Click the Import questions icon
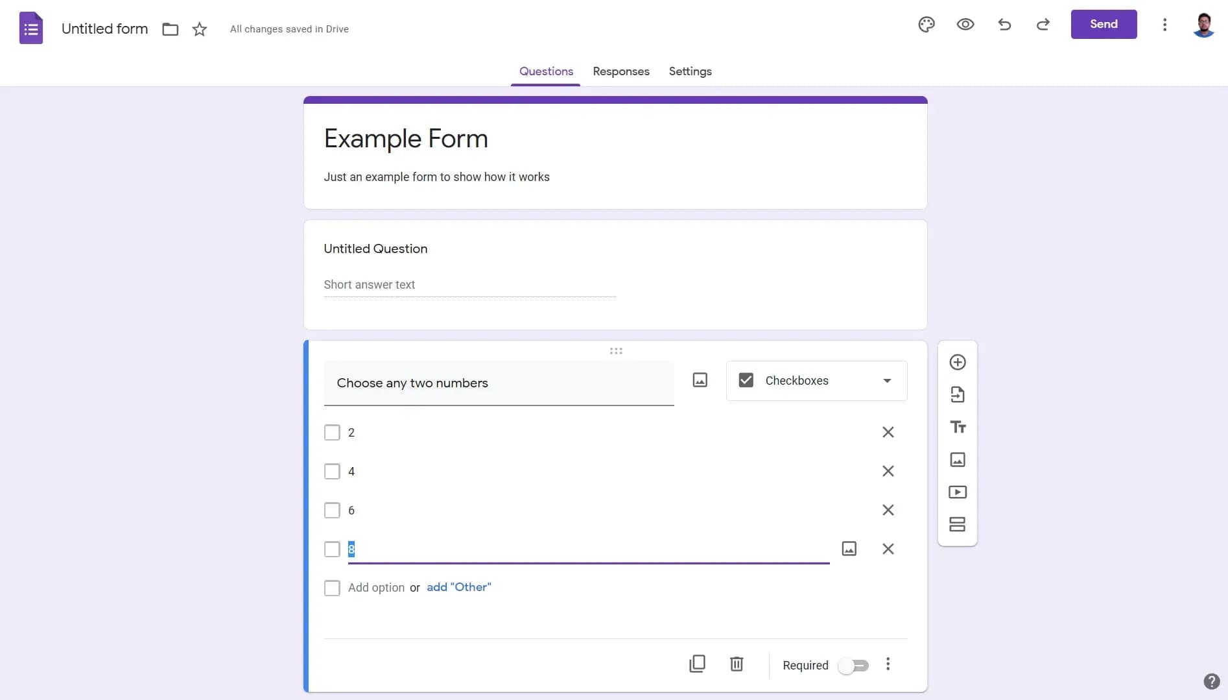This screenshot has height=700, width=1228. (x=958, y=394)
